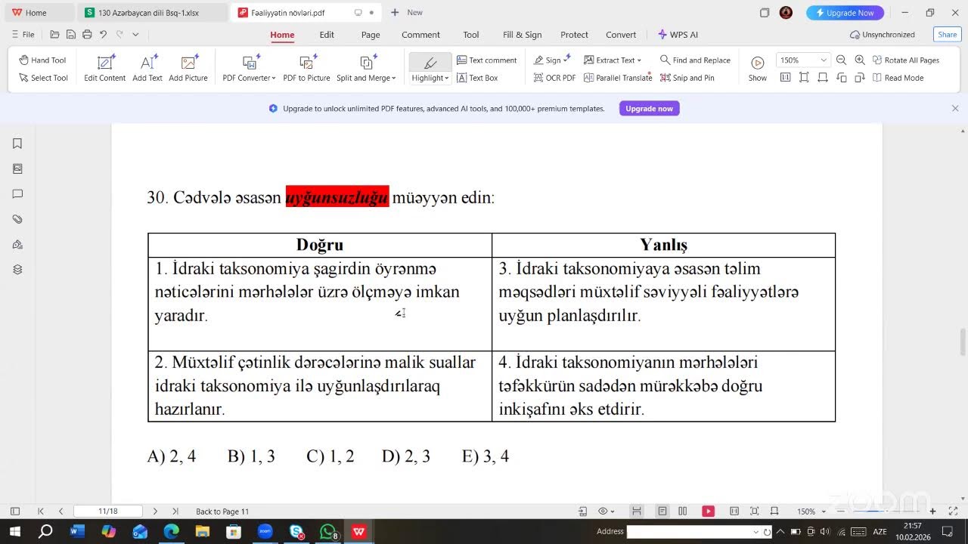Go to the next page
This screenshot has height=544, width=968.
(x=155, y=512)
